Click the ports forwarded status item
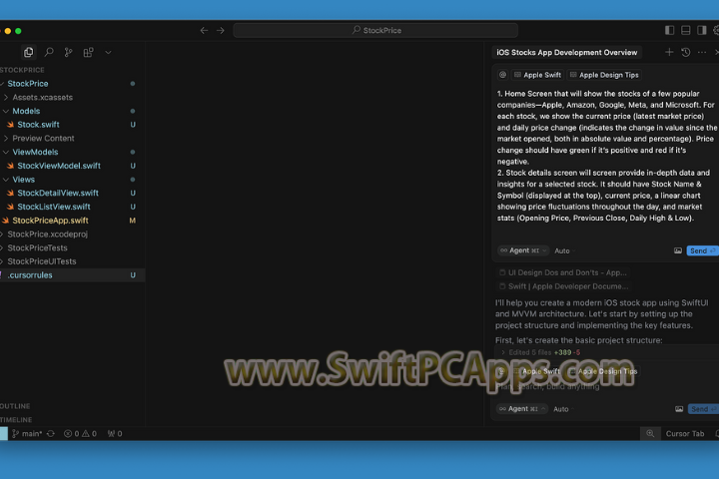The image size is (719, 479). click(x=115, y=434)
